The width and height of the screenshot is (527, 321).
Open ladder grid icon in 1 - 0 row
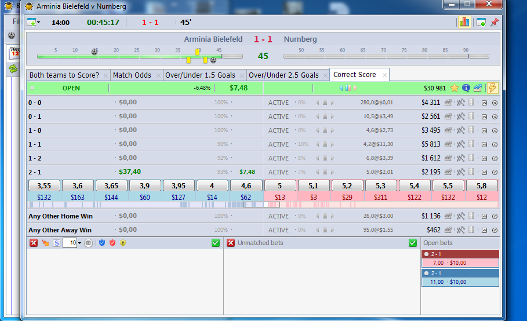pyautogui.click(x=471, y=130)
